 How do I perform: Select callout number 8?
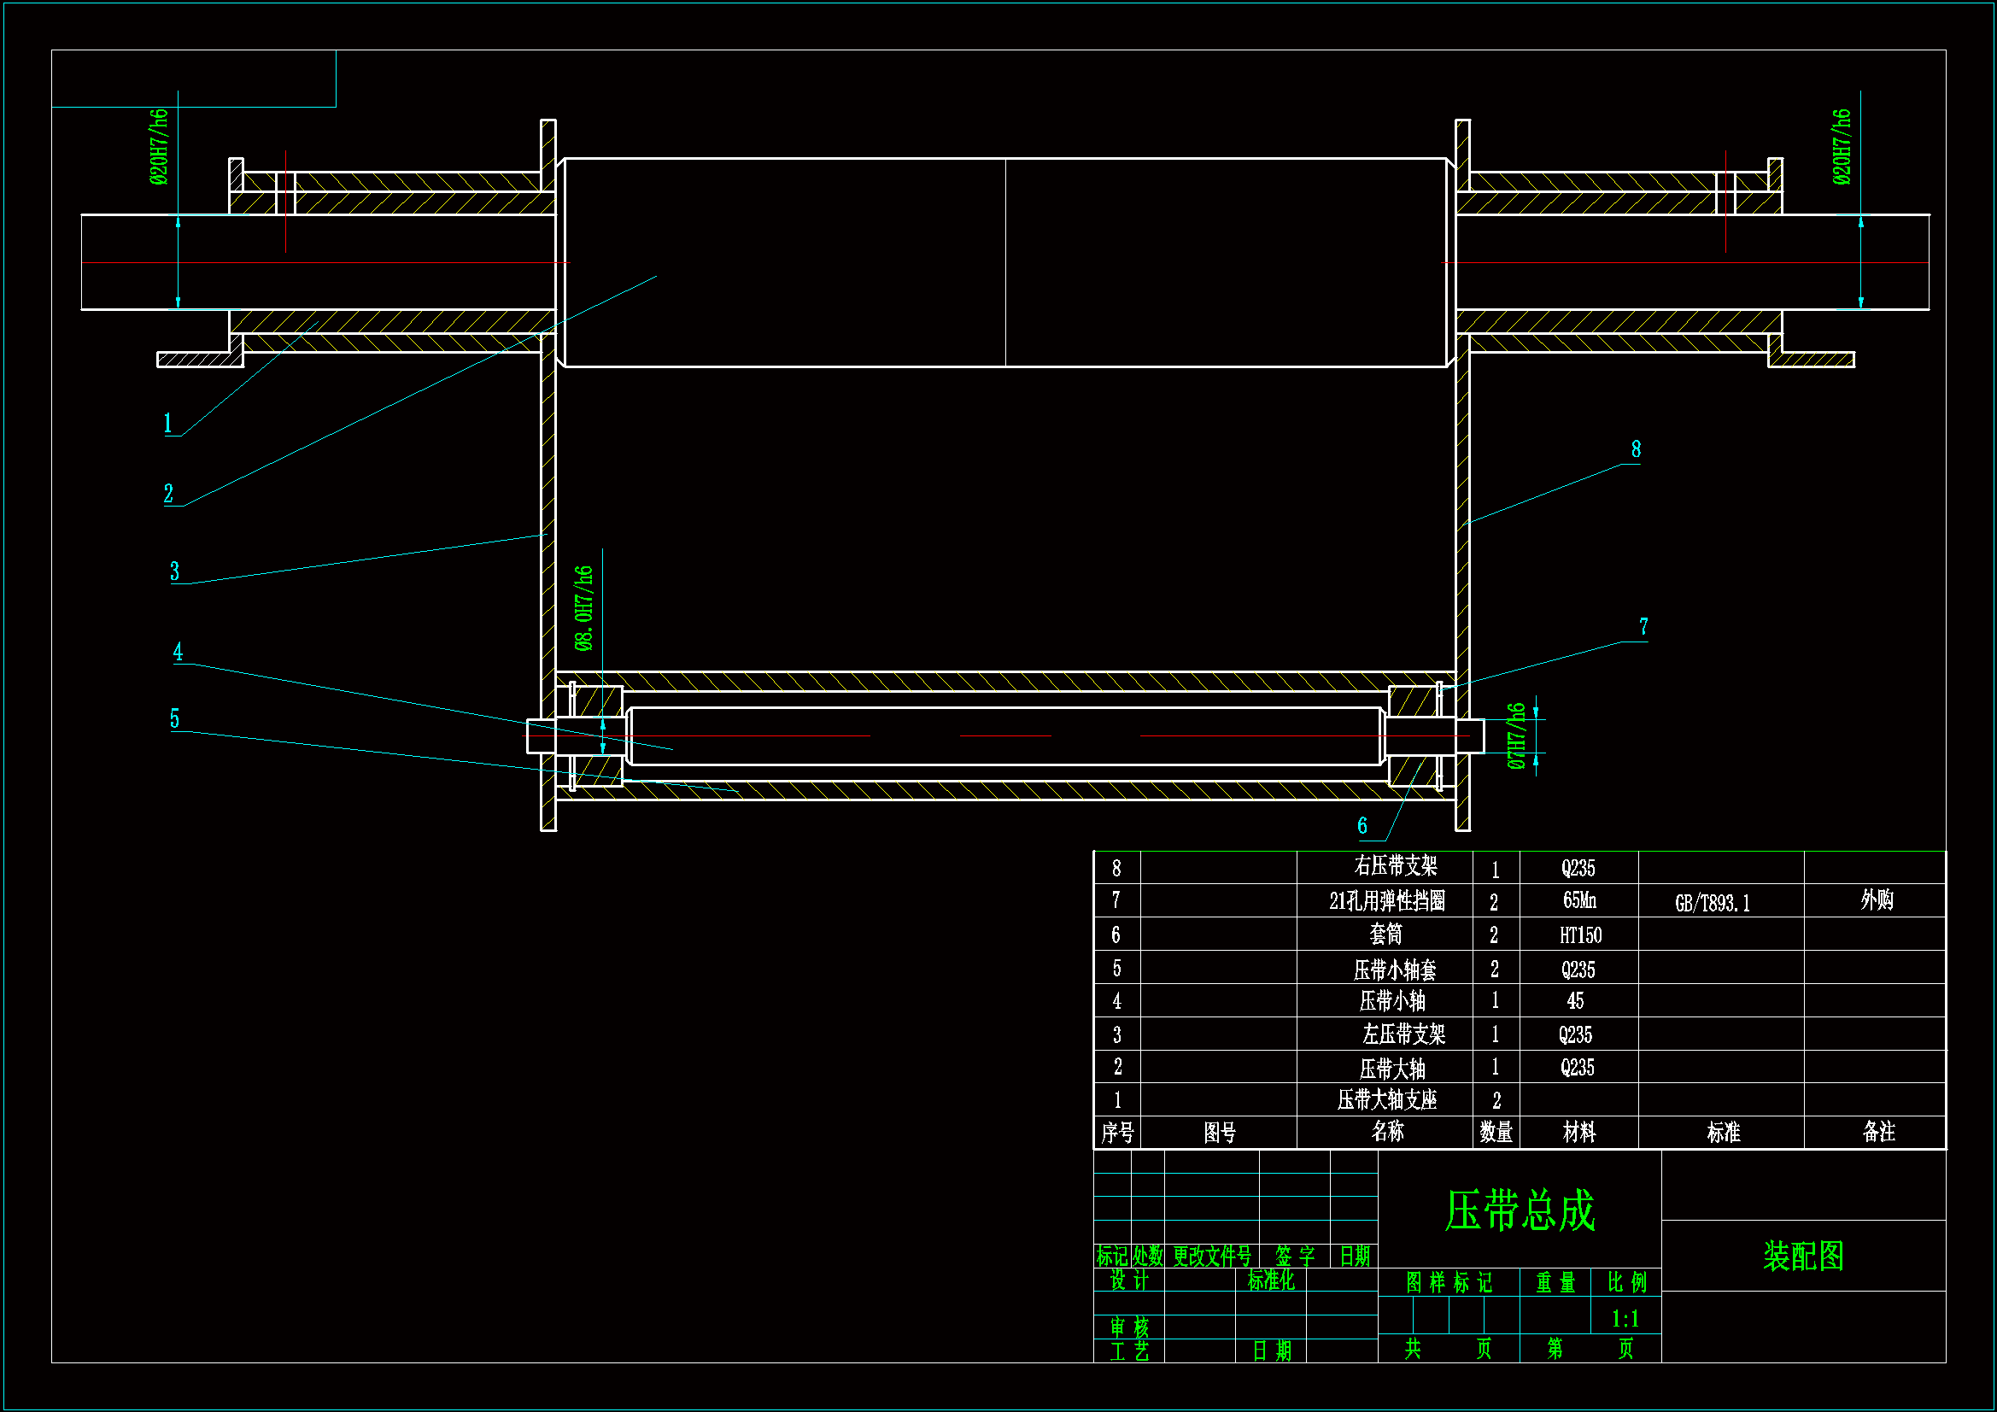[x=1636, y=450]
